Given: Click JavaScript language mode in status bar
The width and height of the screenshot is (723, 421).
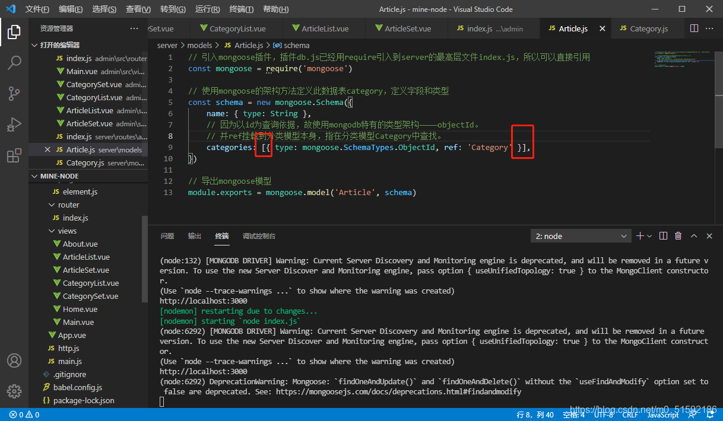Looking at the screenshot, I should (x=662, y=415).
